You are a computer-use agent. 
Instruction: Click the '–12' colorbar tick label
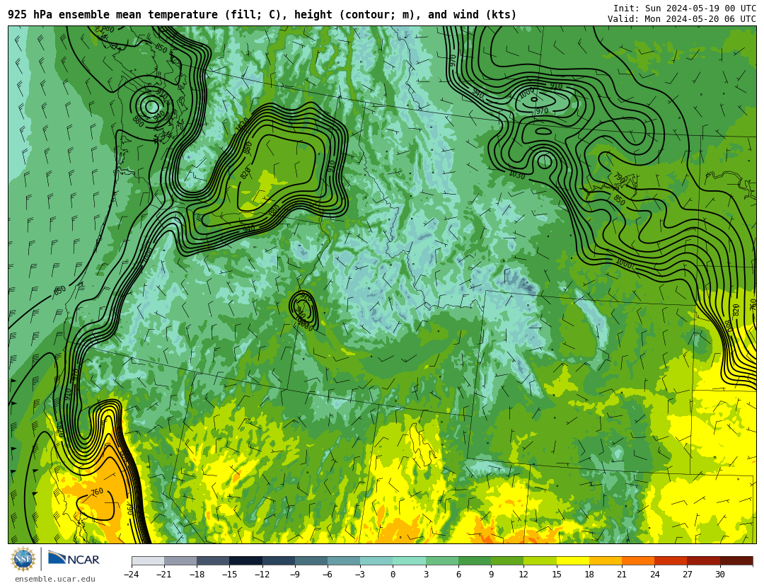(262, 575)
